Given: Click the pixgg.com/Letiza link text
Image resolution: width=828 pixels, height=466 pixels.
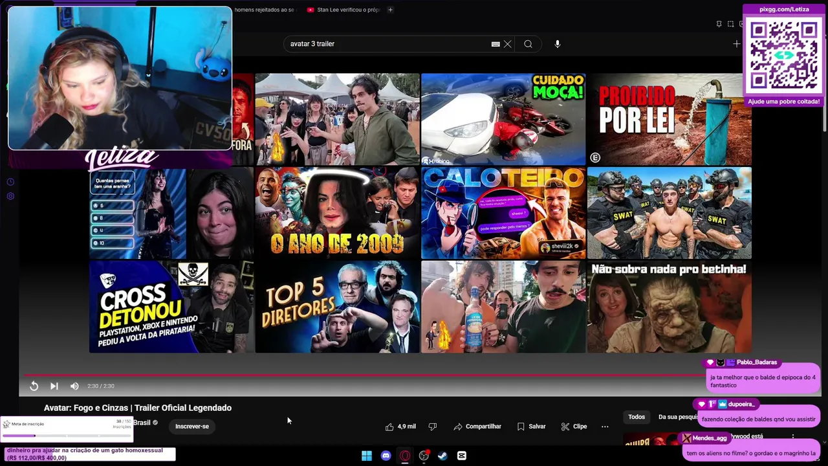Looking at the screenshot, I should tap(784, 9).
